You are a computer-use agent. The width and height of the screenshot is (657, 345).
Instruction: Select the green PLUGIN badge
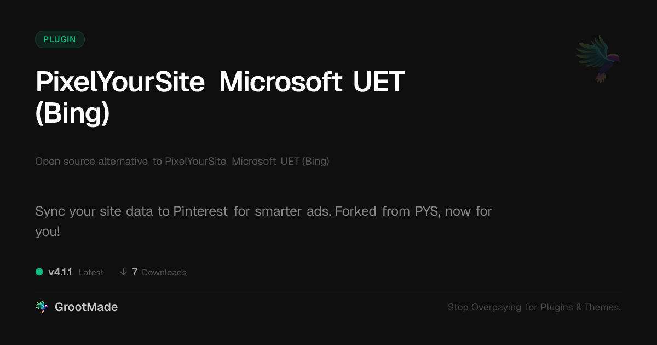coord(60,39)
